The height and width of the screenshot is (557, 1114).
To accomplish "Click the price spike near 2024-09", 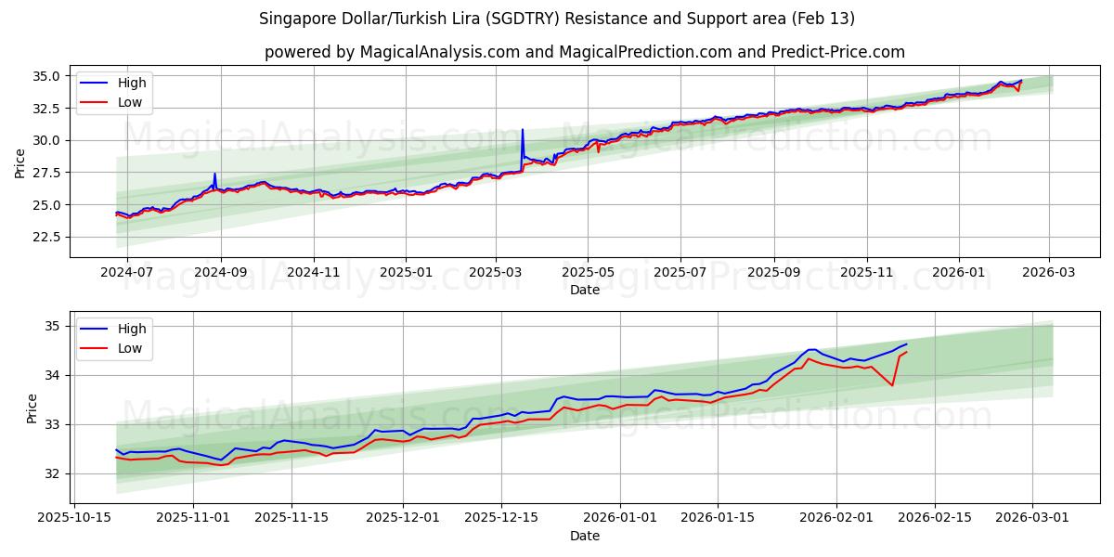I will click(215, 174).
